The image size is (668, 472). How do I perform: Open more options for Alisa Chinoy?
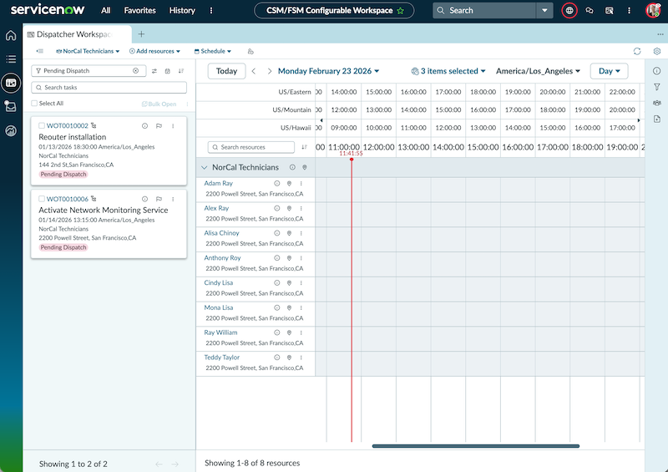(301, 233)
